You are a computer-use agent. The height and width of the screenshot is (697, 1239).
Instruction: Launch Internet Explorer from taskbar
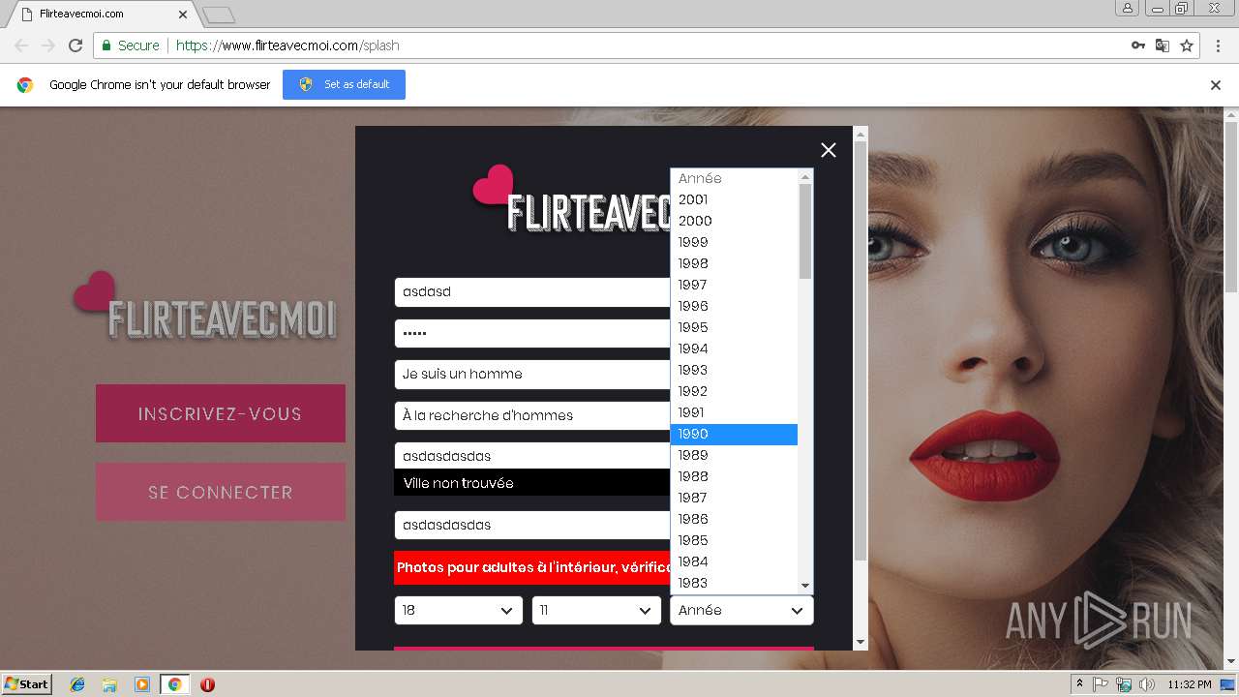click(77, 684)
